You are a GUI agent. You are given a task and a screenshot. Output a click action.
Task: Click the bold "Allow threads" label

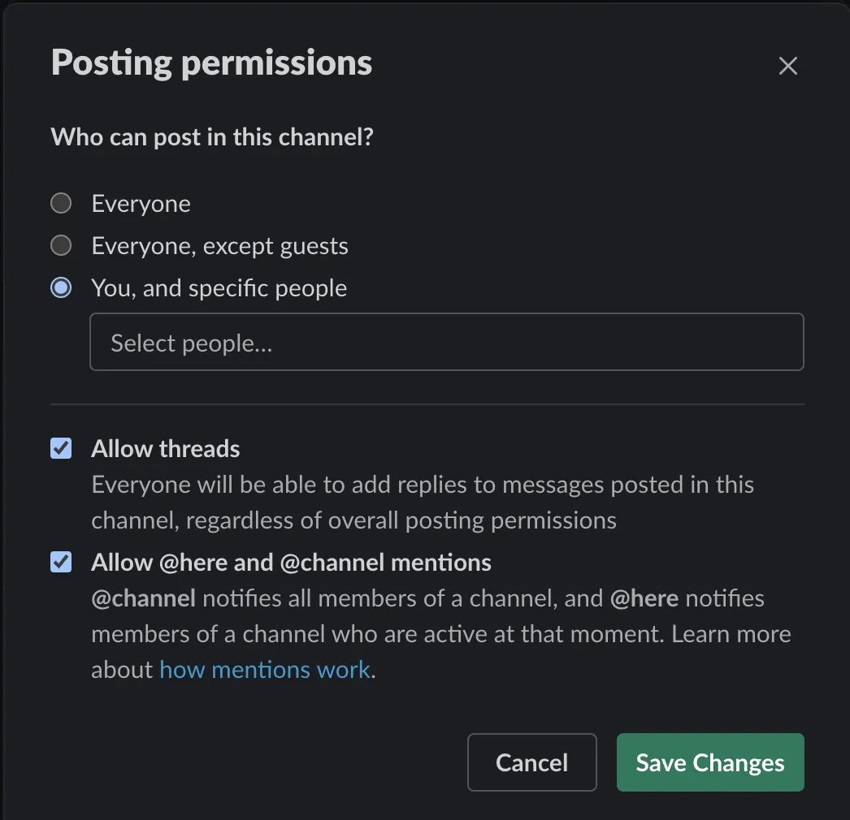166,449
